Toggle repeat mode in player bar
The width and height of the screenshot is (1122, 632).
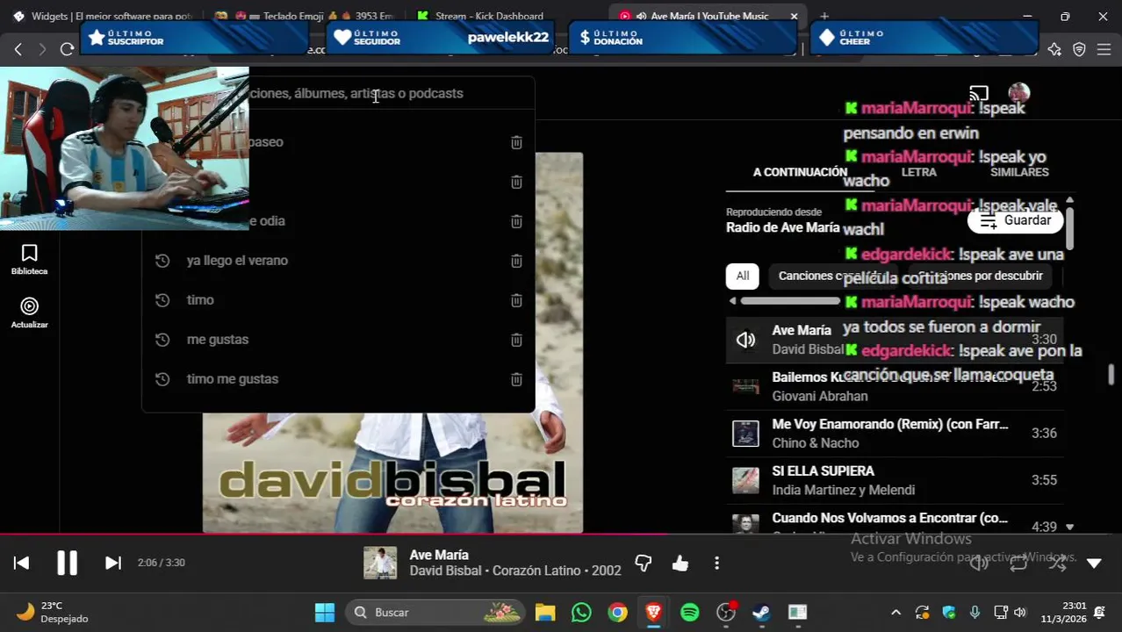click(1018, 564)
